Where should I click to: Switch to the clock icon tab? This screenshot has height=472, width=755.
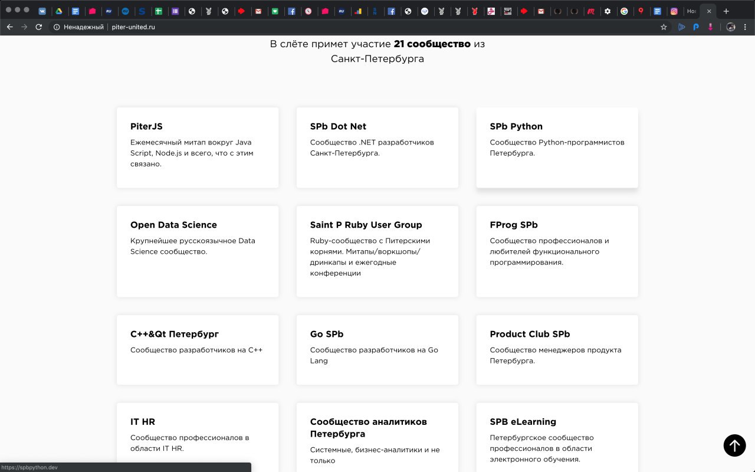[308, 11]
